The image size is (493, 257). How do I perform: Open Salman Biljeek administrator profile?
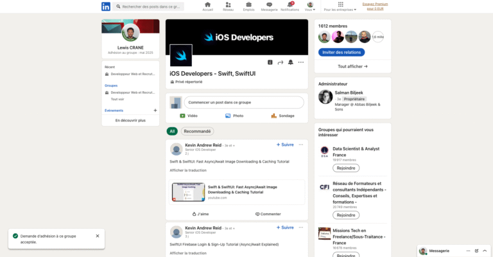(x=349, y=93)
